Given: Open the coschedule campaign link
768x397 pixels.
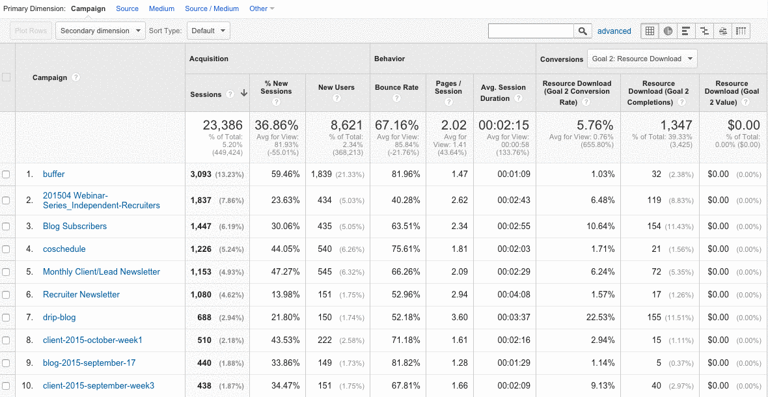Looking at the screenshot, I should coord(64,249).
